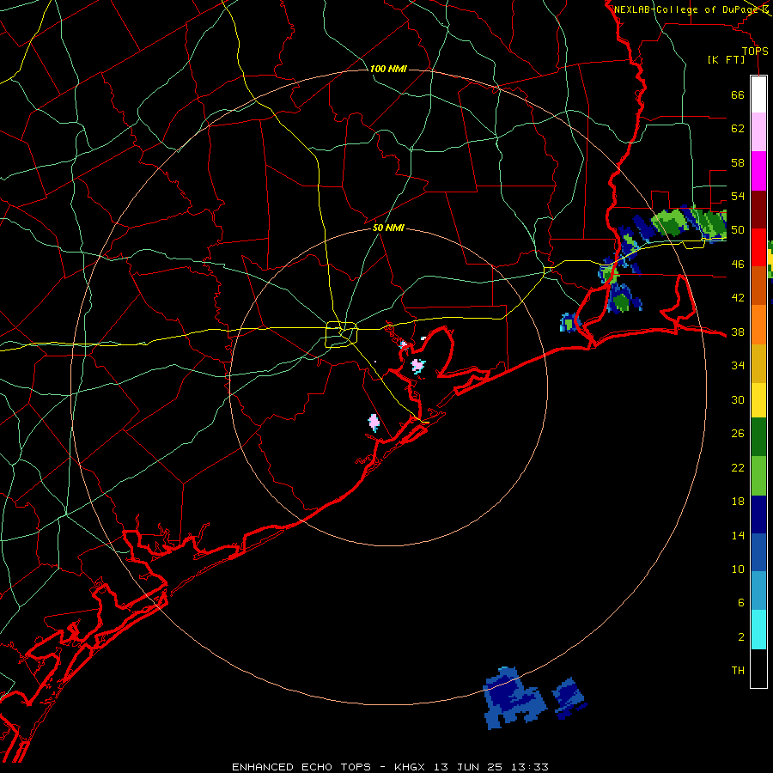Click the large blue offshore echo on 100 NMI ring
The width and height of the screenshot is (773, 773).
pos(514,698)
